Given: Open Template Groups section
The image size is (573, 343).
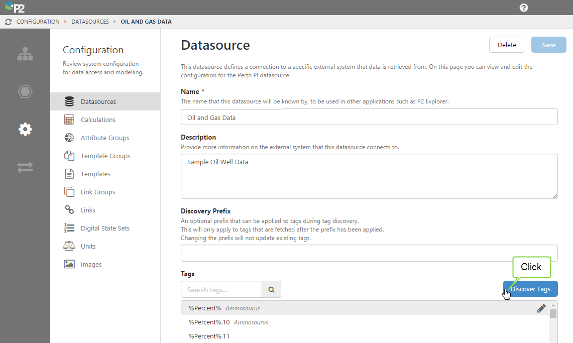Looking at the screenshot, I should pos(105,156).
